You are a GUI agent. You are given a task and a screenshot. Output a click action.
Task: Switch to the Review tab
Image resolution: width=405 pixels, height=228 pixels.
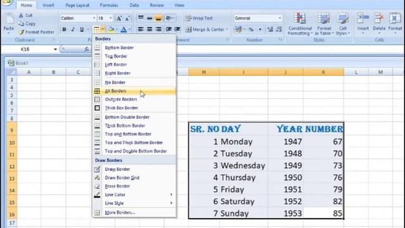tap(157, 5)
